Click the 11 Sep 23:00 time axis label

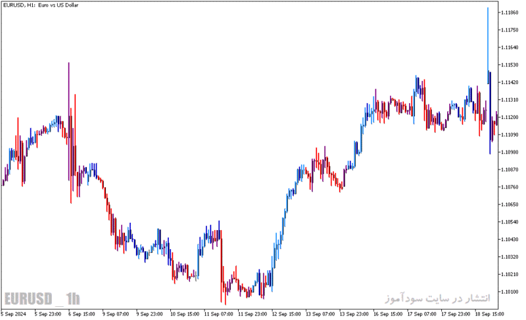252,314
